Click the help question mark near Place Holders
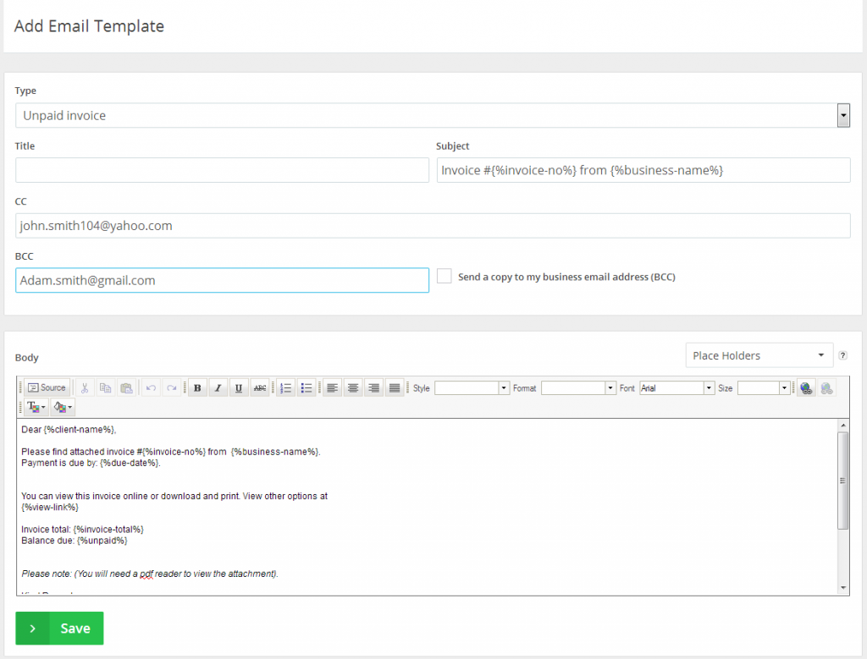The height and width of the screenshot is (659, 867). pyautogui.click(x=842, y=354)
